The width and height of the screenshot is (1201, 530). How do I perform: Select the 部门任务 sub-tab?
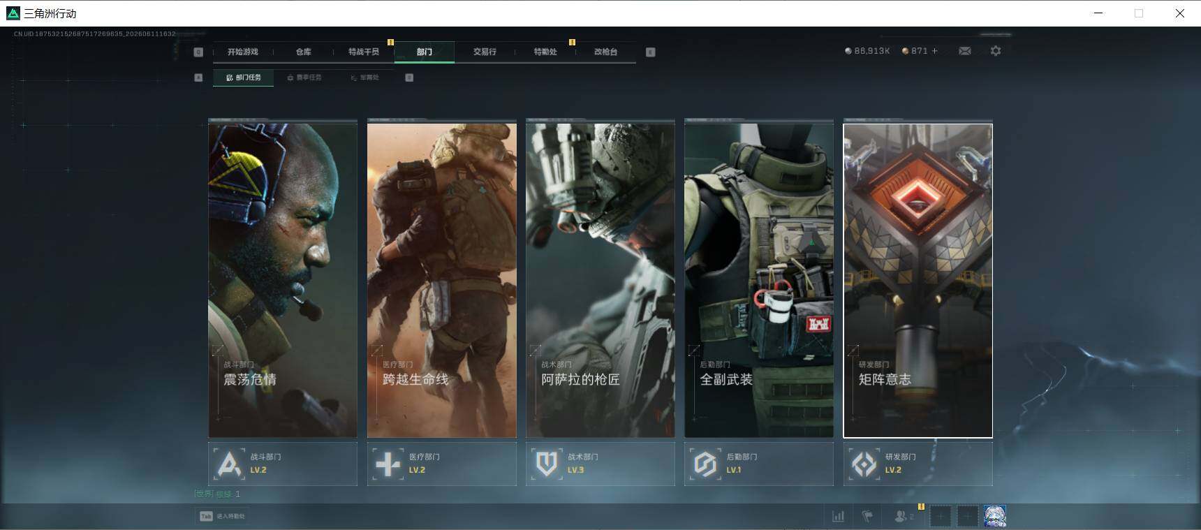pyautogui.click(x=243, y=78)
